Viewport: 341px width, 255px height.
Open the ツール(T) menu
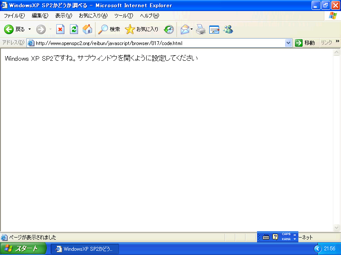124,16
